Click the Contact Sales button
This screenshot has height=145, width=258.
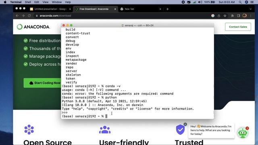[x=238, y=27]
